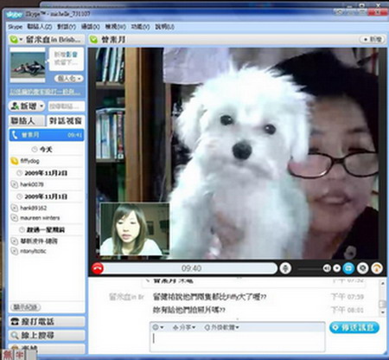Screen dimensions: 389x360
Task: Click the contact name 曾素月 in header
Action: 113,39
